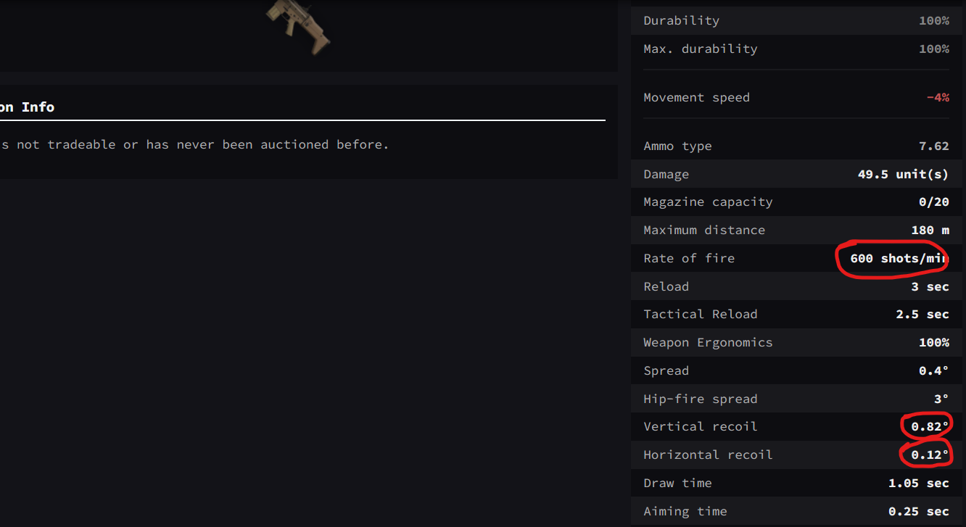Select the Durability stat row

pos(796,21)
